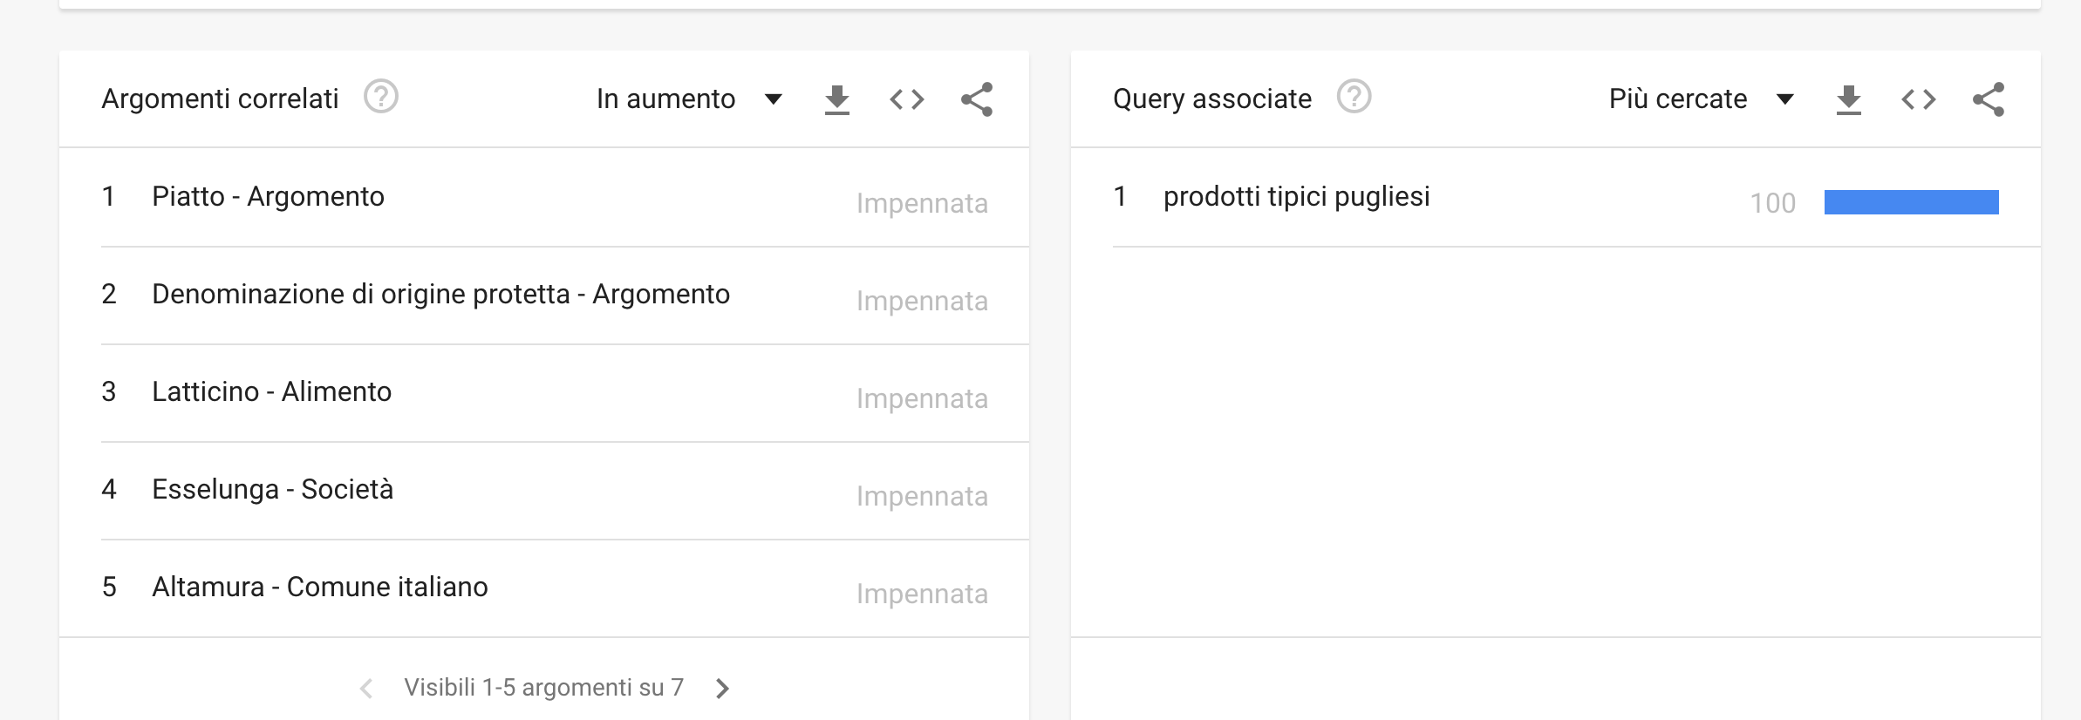Go to previous page of related topics

coord(366,689)
